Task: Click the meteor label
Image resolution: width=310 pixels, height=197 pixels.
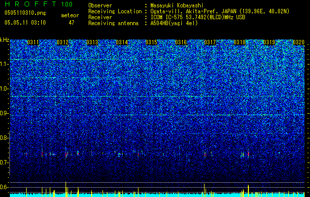Action: pyautogui.click(x=70, y=15)
